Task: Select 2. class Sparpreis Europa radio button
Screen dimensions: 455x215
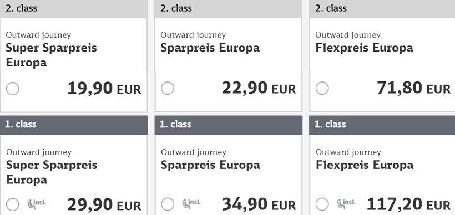Action: pos(168,88)
